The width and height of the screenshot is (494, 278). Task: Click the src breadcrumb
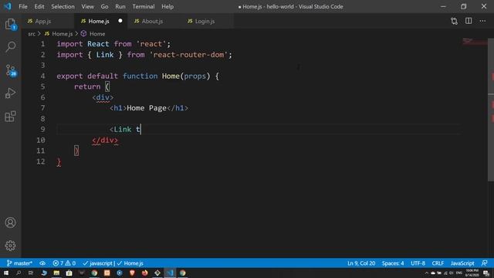(x=32, y=34)
